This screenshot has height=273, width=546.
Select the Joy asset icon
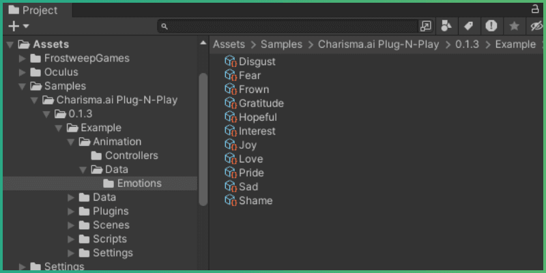230,145
